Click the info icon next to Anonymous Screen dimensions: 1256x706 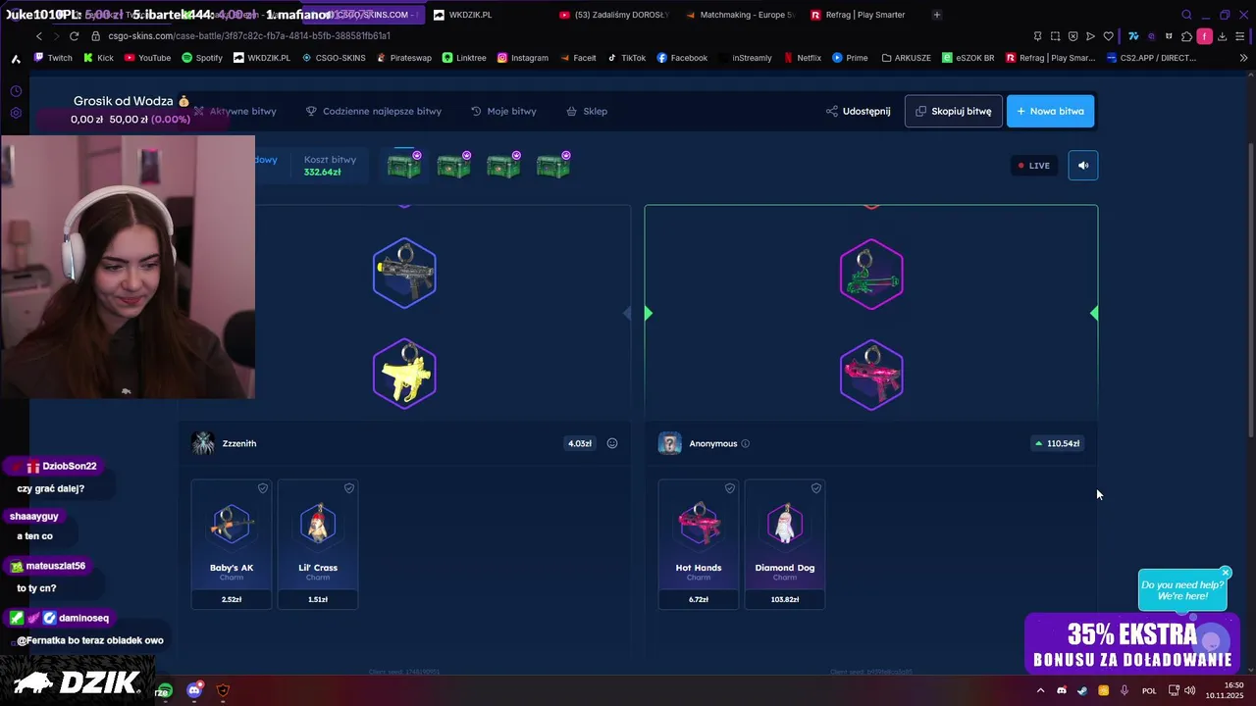tap(746, 443)
